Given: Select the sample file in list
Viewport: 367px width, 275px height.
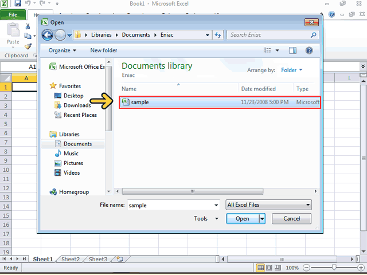Looking at the screenshot, I should pyautogui.click(x=220, y=102).
